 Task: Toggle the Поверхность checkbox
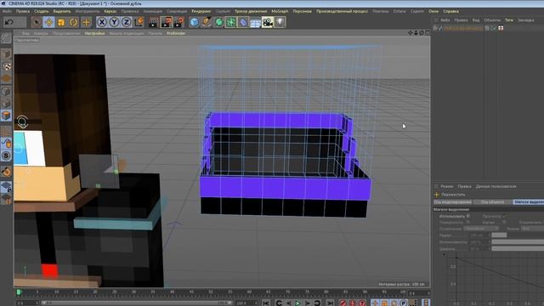tap(468, 222)
